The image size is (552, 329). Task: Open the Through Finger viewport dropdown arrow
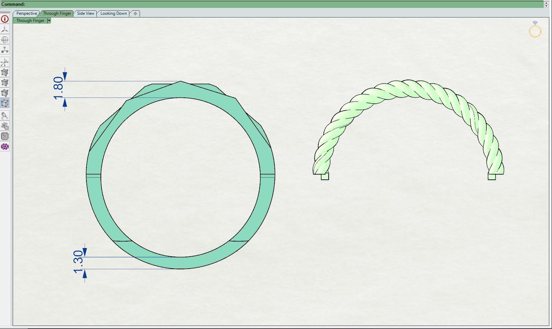pyautogui.click(x=49, y=21)
